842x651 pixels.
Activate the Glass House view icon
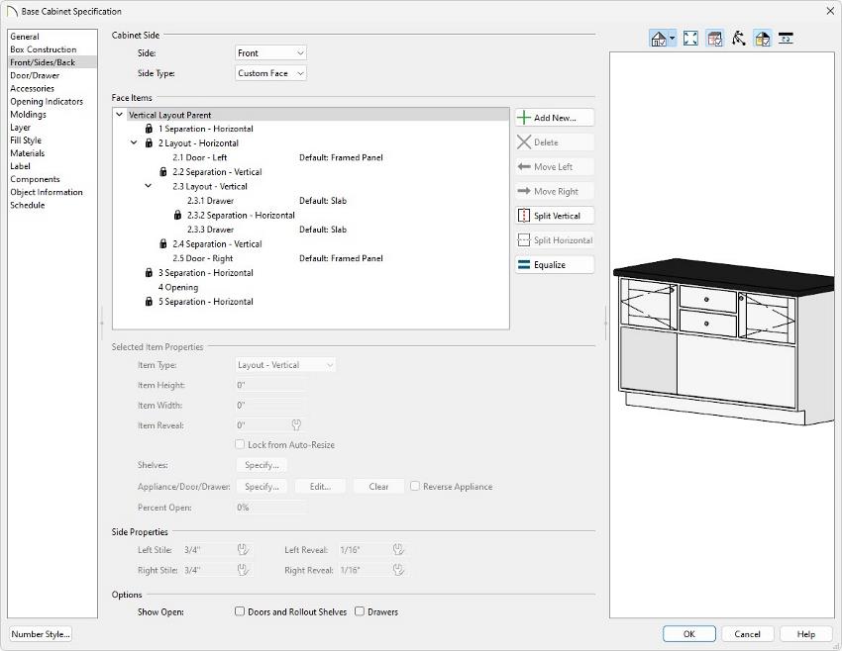pos(761,38)
